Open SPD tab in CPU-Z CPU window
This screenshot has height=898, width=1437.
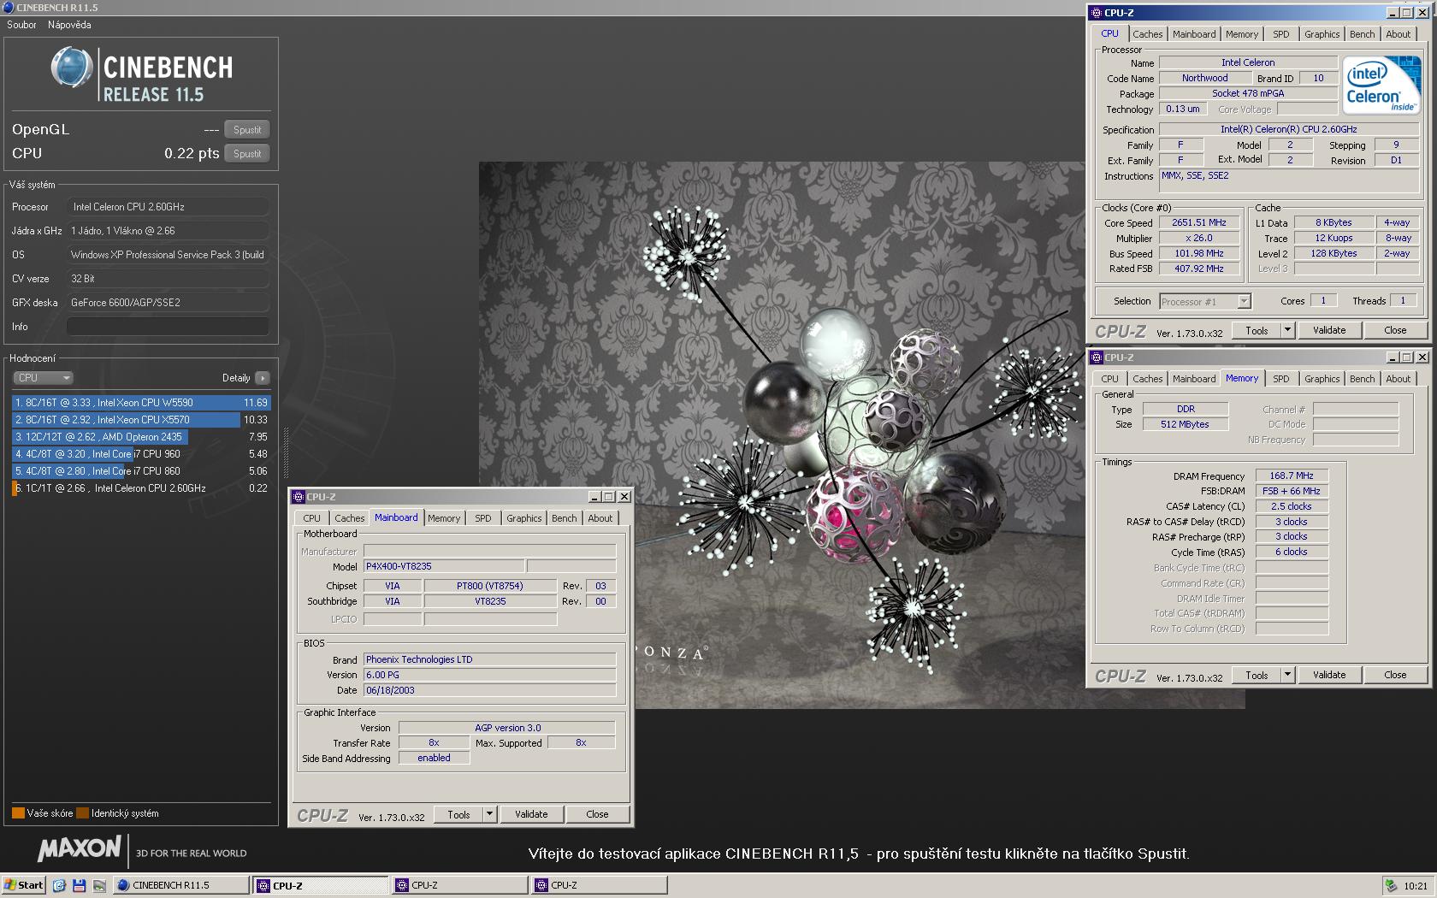pos(1280,34)
